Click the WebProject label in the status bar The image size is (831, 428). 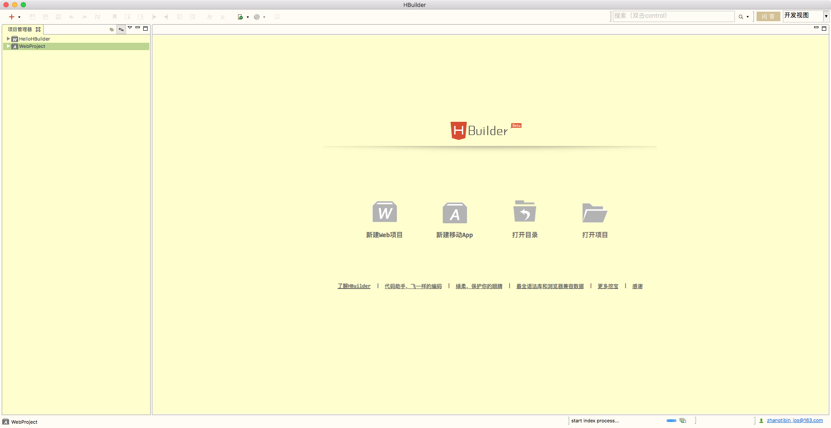[x=24, y=422]
